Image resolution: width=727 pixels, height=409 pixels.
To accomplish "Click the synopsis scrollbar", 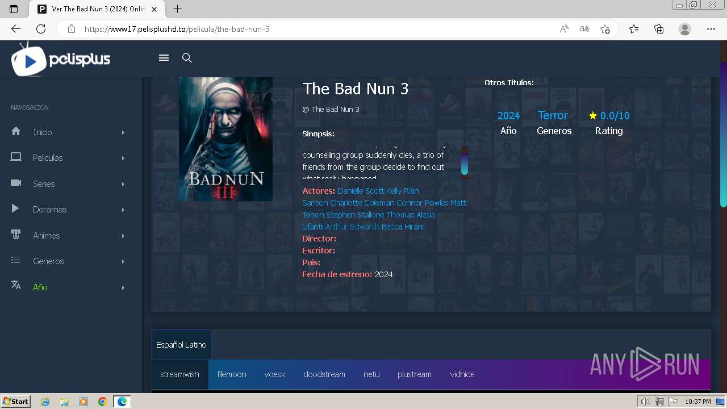I will coord(465,162).
